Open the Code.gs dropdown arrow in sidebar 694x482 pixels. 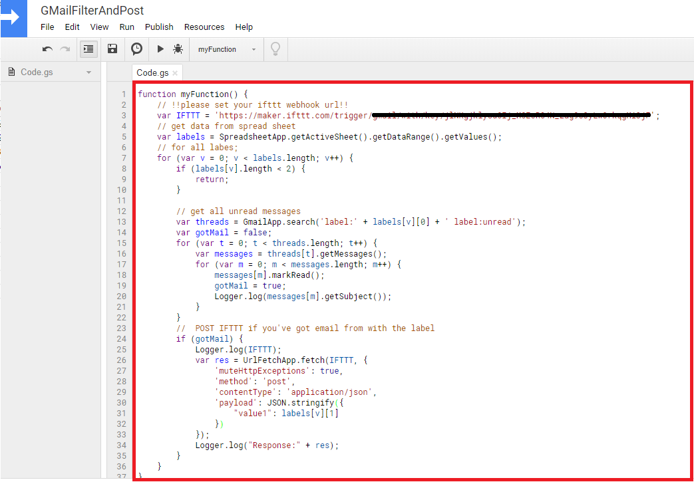(x=90, y=71)
